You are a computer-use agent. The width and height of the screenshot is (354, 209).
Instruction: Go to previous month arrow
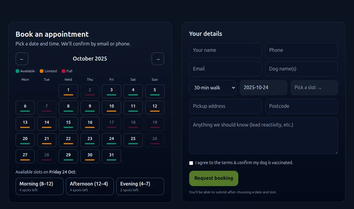click(x=22, y=59)
